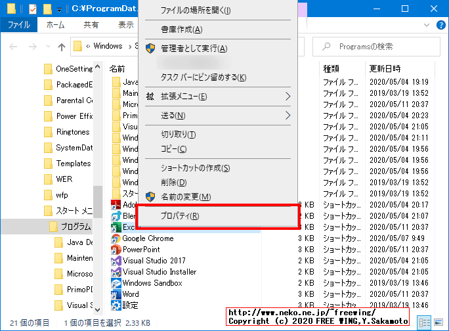
Task: Switch to details view layout icon
Action: (424, 322)
